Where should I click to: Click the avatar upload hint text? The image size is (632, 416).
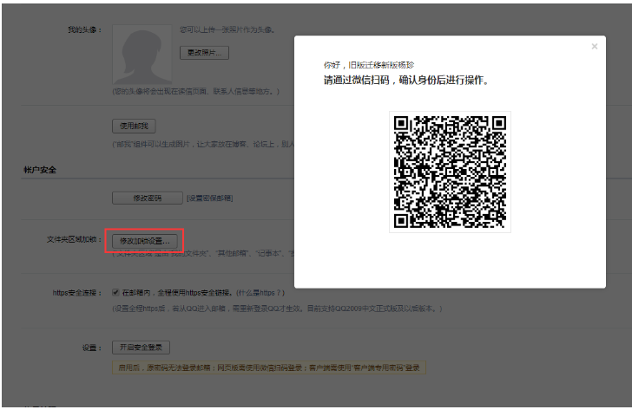227,30
